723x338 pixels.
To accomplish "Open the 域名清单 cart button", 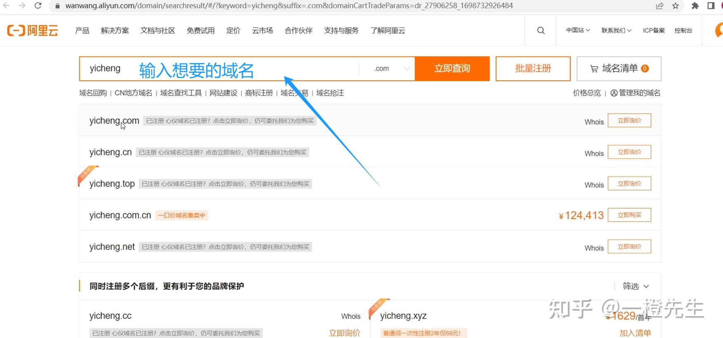I will click(619, 68).
